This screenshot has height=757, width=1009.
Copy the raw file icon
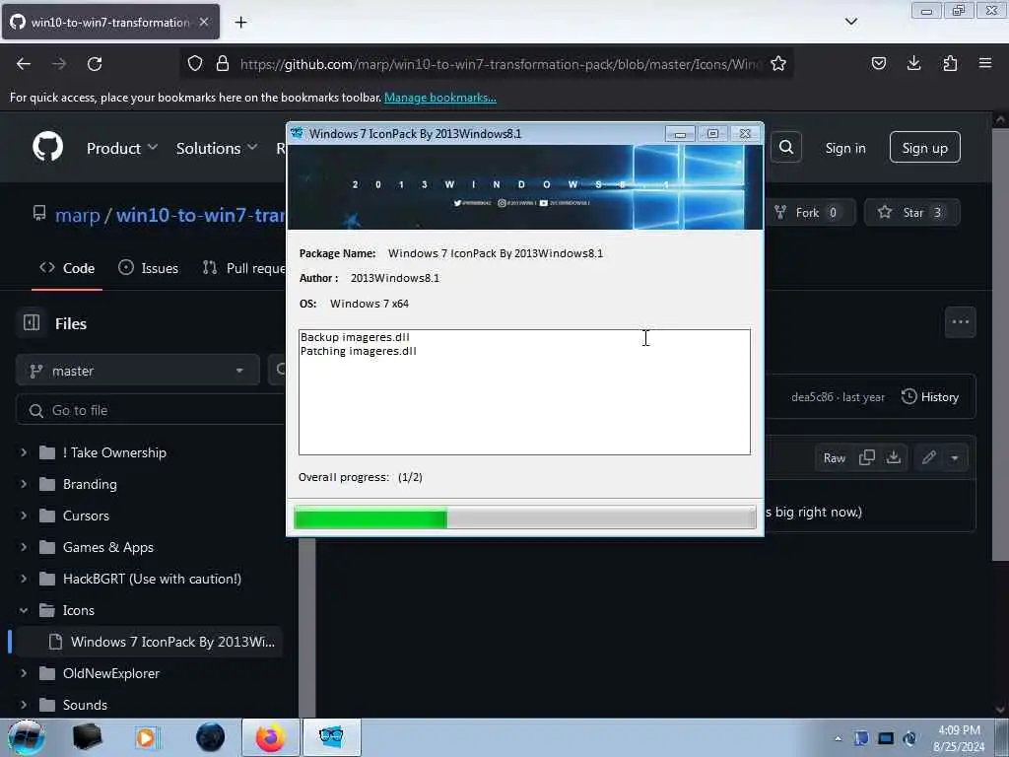pyautogui.click(x=867, y=457)
